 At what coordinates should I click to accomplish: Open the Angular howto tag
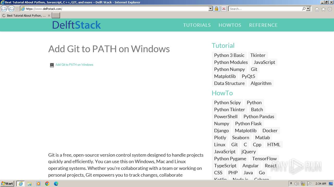click(250, 165)
